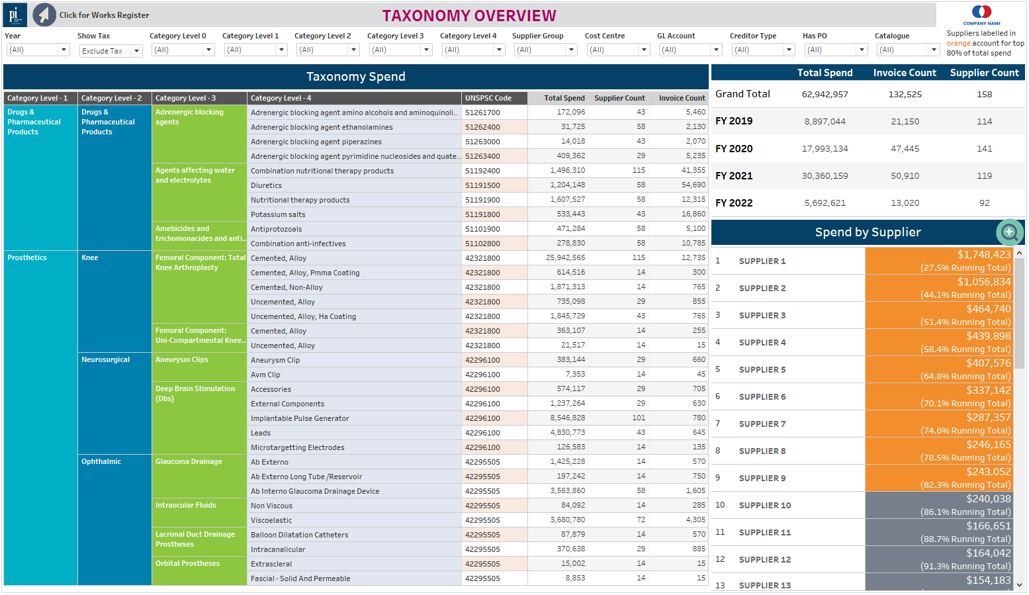Screen dimensions: 1029x595
Task: Select the Prosthetics category cell
Action: 40,418
